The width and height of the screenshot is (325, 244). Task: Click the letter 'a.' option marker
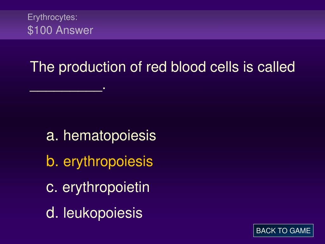tap(52, 136)
